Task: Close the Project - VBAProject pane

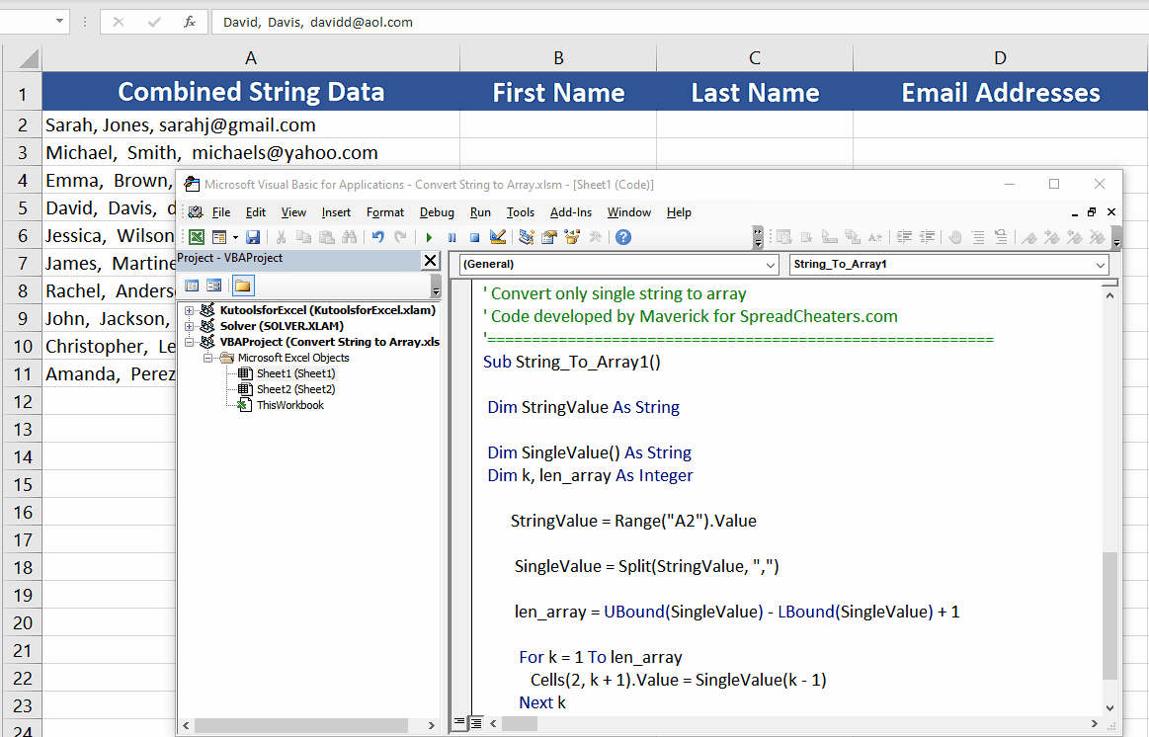Action: coord(430,260)
